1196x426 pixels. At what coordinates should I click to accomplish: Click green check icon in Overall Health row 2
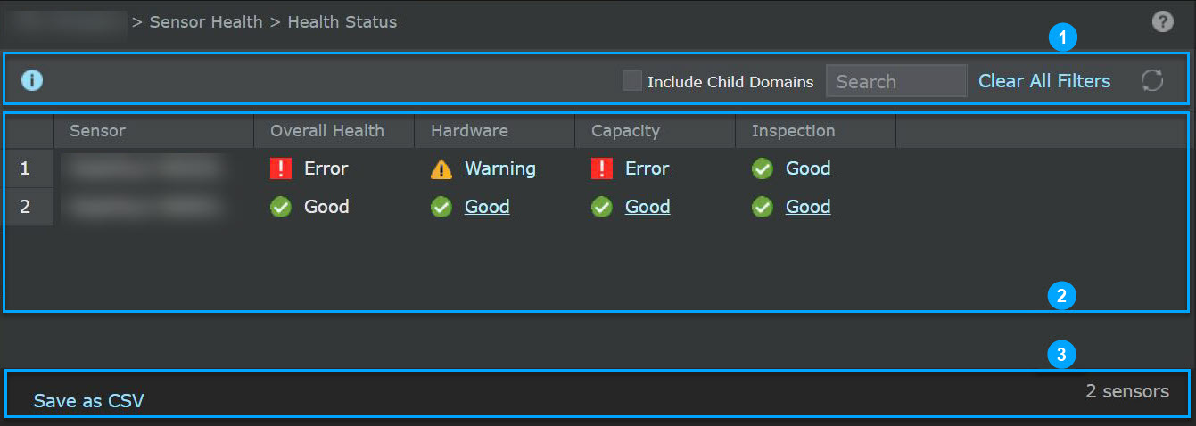pyautogui.click(x=281, y=207)
